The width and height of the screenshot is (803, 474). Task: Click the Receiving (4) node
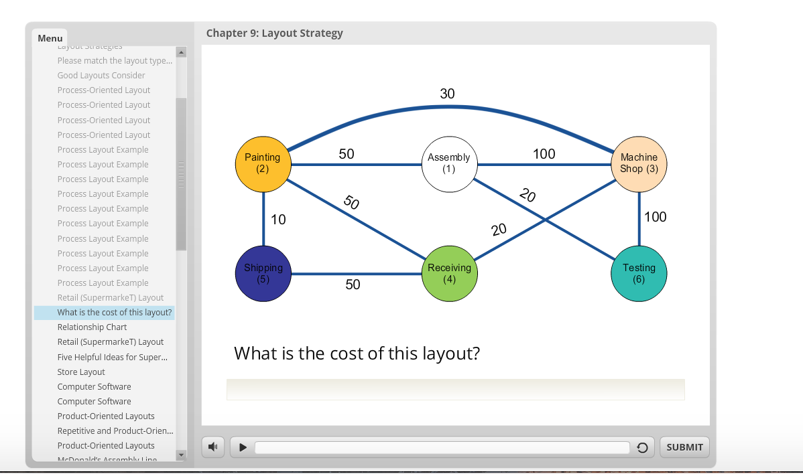tap(449, 273)
